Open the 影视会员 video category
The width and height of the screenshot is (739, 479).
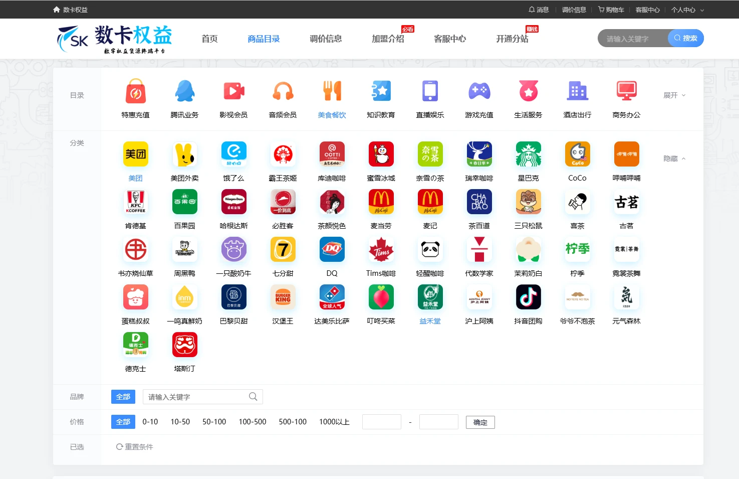[x=234, y=91]
